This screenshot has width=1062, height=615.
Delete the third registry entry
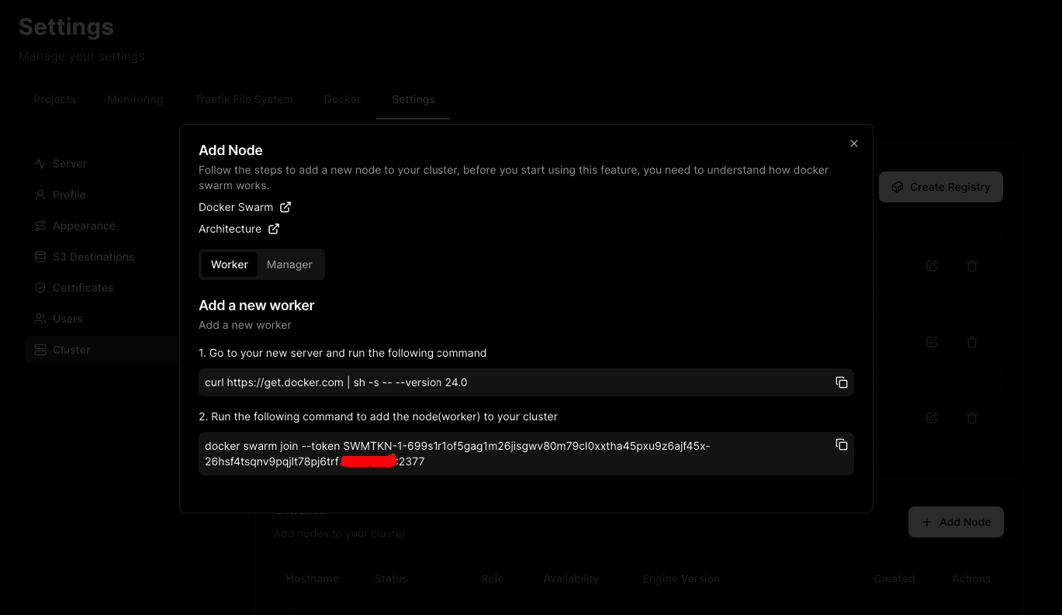972,418
